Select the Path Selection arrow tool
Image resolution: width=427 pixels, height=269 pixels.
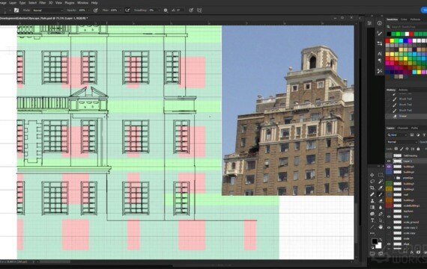(x=381, y=220)
